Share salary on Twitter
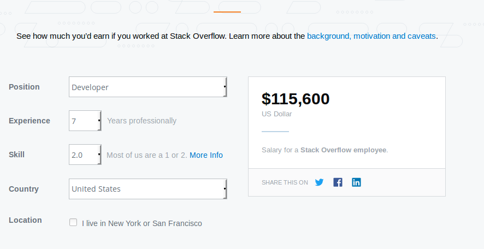Image resolution: width=484 pixels, height=249 pixels. click(320, 182)
